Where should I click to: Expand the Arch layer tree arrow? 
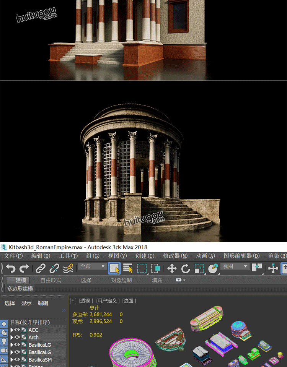pyautogui.click(x=12, y=337)
